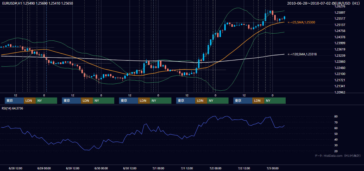The height and width of the screenshot is (171, 364).
Task: Click the 7/3 00:00 date label
Action: coord(273,168)
